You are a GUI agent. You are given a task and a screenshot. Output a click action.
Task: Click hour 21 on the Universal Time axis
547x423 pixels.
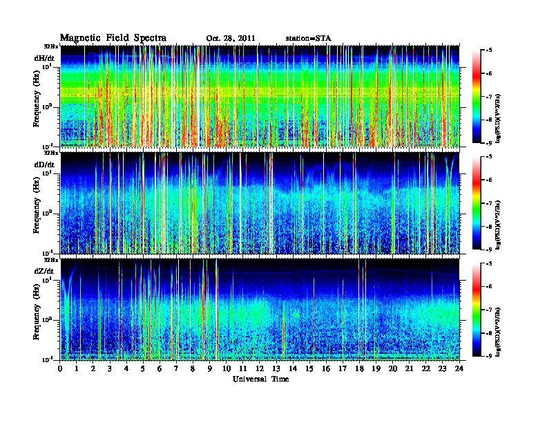tap(409, 368)
